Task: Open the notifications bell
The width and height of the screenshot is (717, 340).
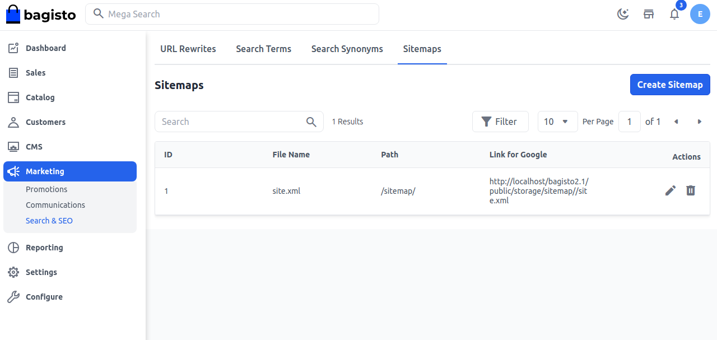Action: (x=674, y=14)
